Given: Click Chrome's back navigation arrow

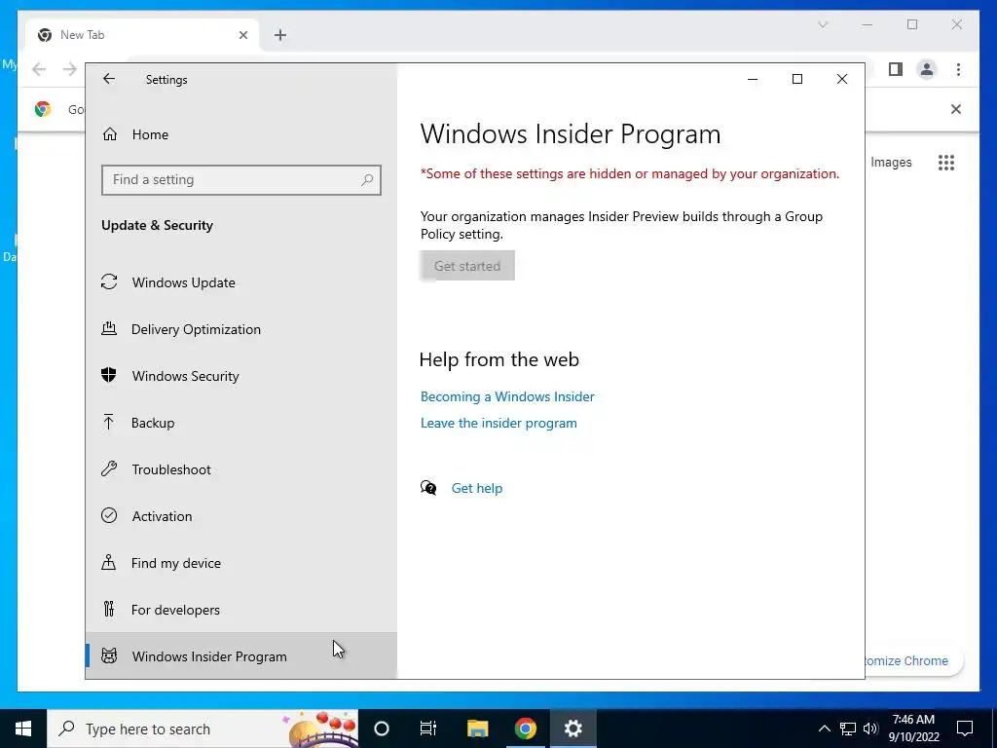Looking at the screenshot, I should tap(39, 69).
